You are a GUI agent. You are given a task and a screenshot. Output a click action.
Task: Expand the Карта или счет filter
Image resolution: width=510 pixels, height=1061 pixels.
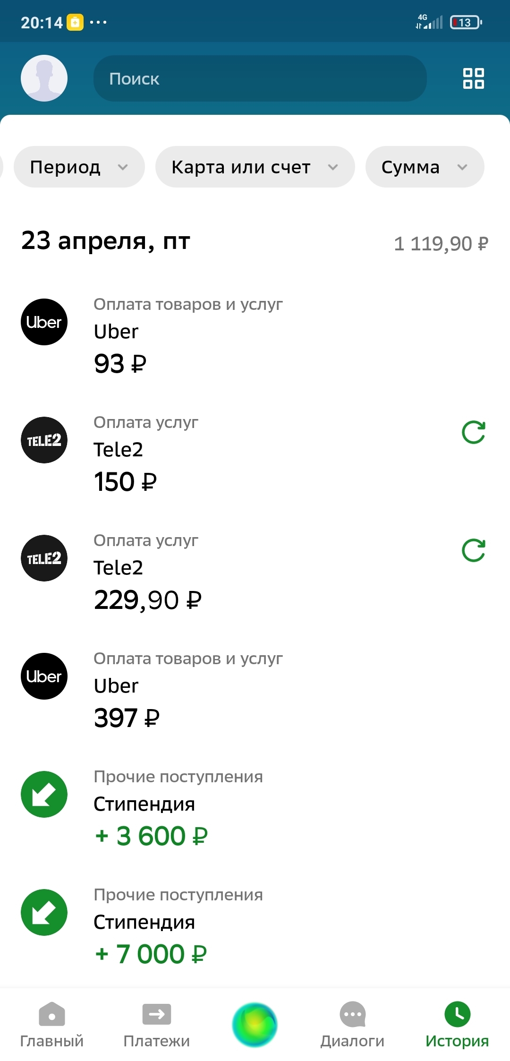point(255,167)
